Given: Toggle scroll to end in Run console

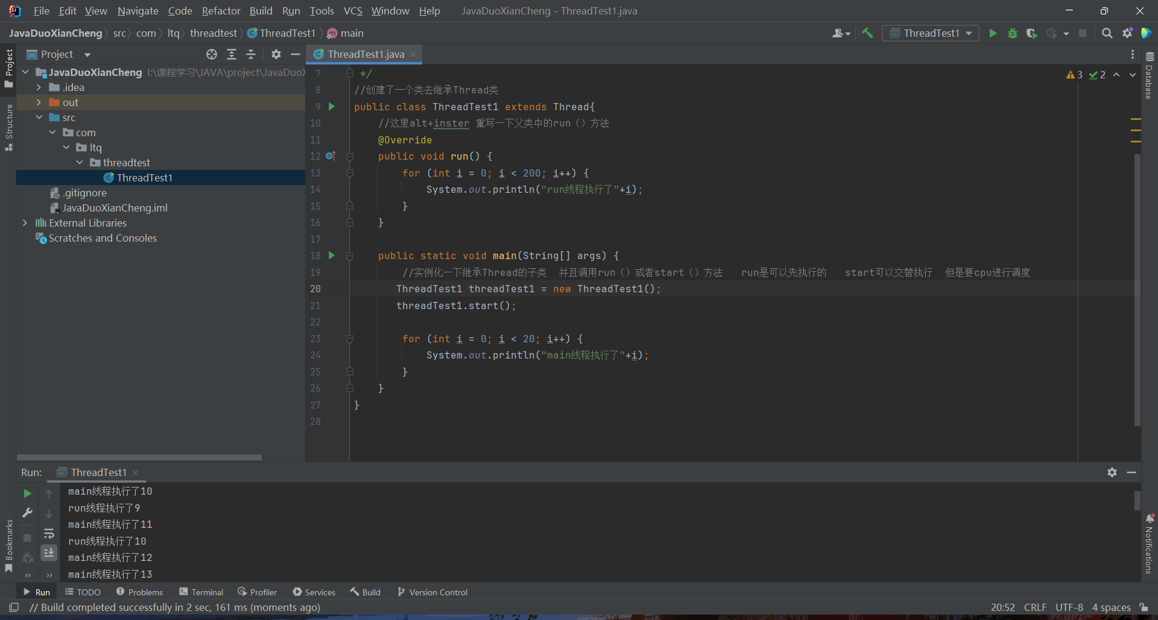Looking at the screenshot, I should click(49, 553).
